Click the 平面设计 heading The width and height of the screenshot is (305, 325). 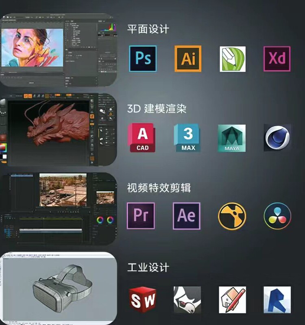coord(148,29)
